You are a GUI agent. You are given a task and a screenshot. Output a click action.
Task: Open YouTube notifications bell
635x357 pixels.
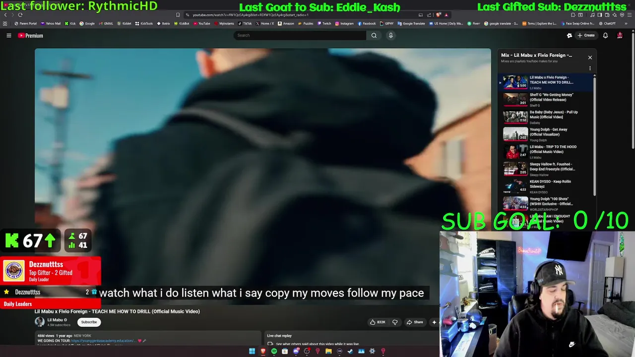pyautogui.click(x=605, y=35)
